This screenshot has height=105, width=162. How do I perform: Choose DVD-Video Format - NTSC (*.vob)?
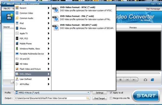(83, 9)
